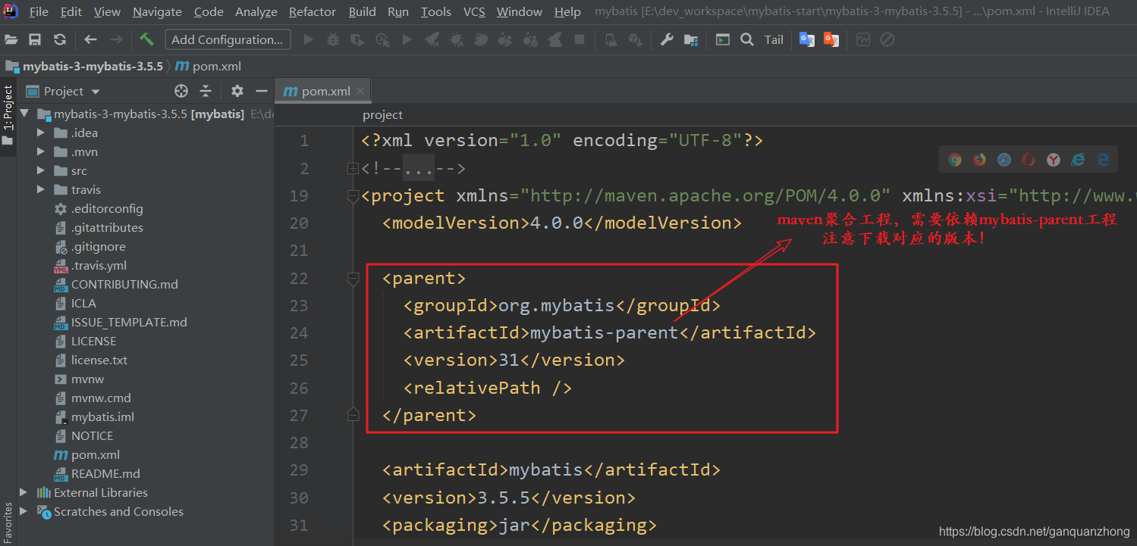Click the red Google Translate icon

click(x=831, y=39)
